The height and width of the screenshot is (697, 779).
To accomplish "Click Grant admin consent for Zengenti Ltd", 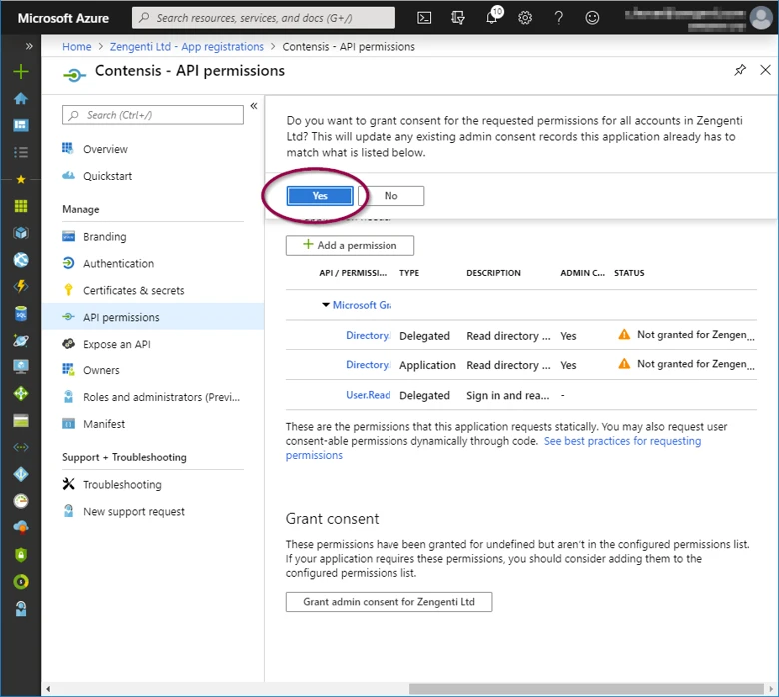I will 389,602.
